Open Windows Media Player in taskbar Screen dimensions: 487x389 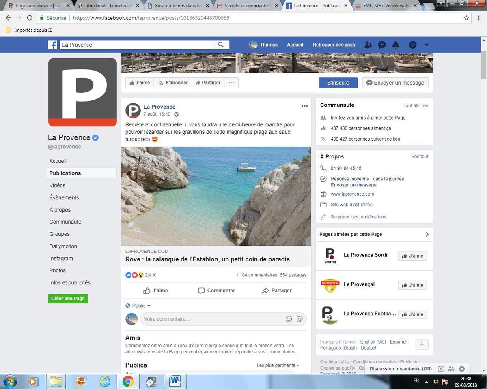click(33, 381)
